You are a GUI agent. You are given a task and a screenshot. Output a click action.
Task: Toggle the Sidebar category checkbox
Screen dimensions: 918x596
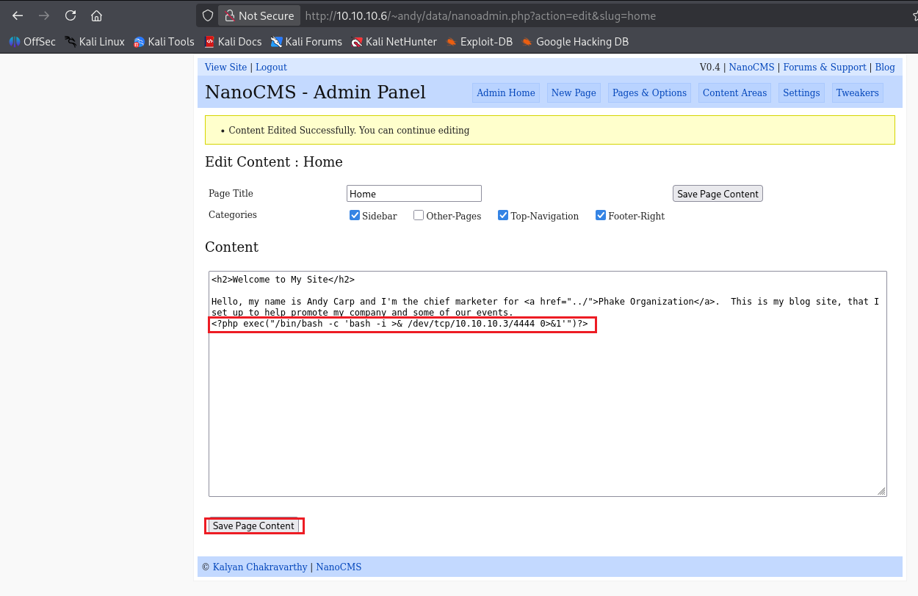point(355,215)
